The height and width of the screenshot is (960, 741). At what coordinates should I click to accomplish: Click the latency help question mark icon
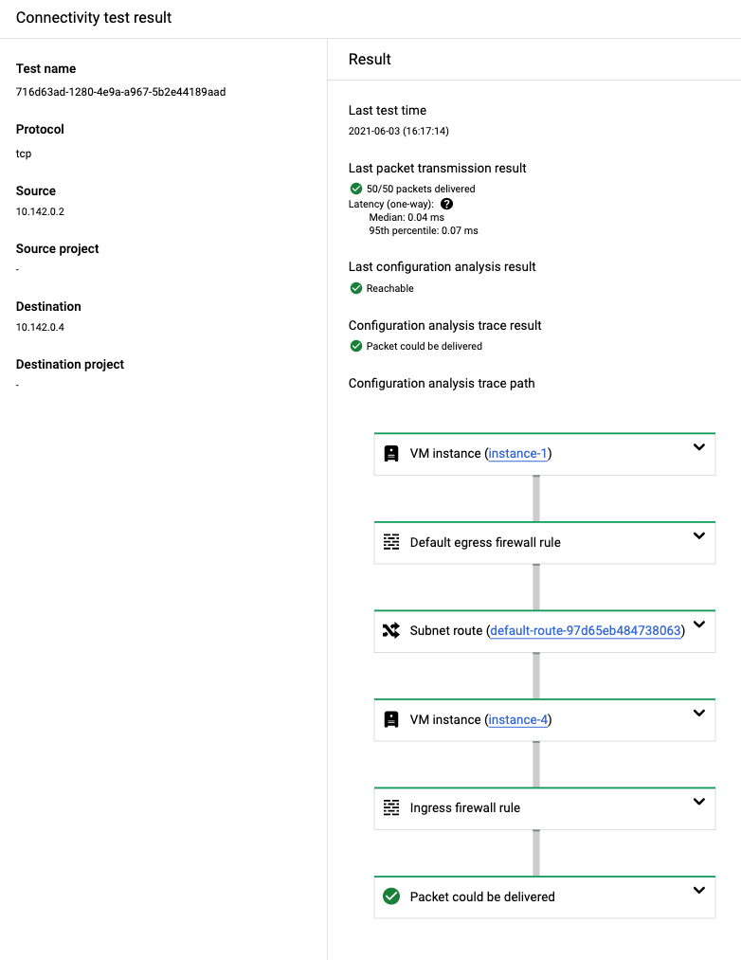pyautogui.click(x=446, y=204)
